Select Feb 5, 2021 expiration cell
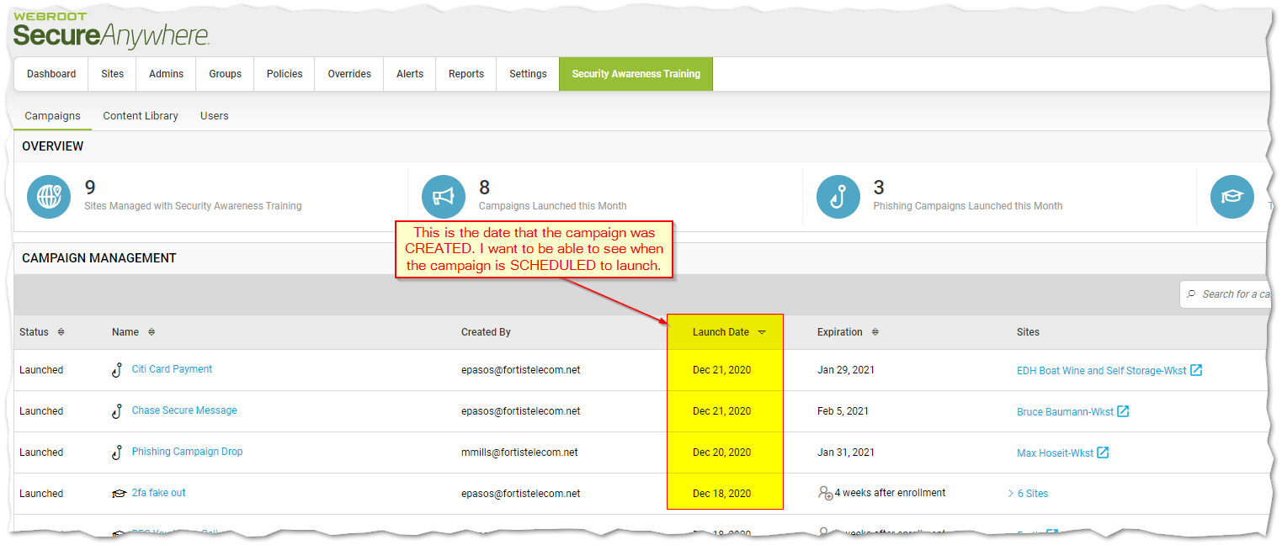1282x545 pixels. (843, 410)
